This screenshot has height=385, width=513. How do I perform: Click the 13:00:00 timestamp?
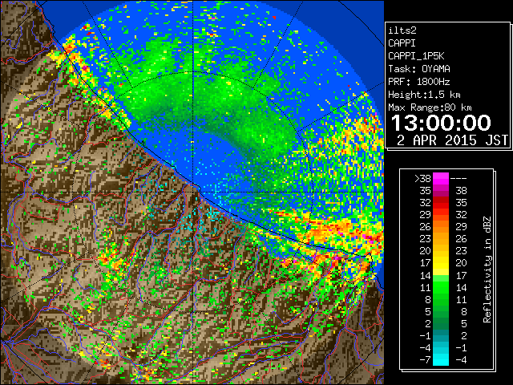coord(441,123)
